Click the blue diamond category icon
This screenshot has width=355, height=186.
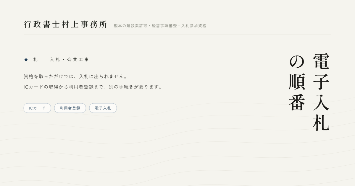click(26, 60)
